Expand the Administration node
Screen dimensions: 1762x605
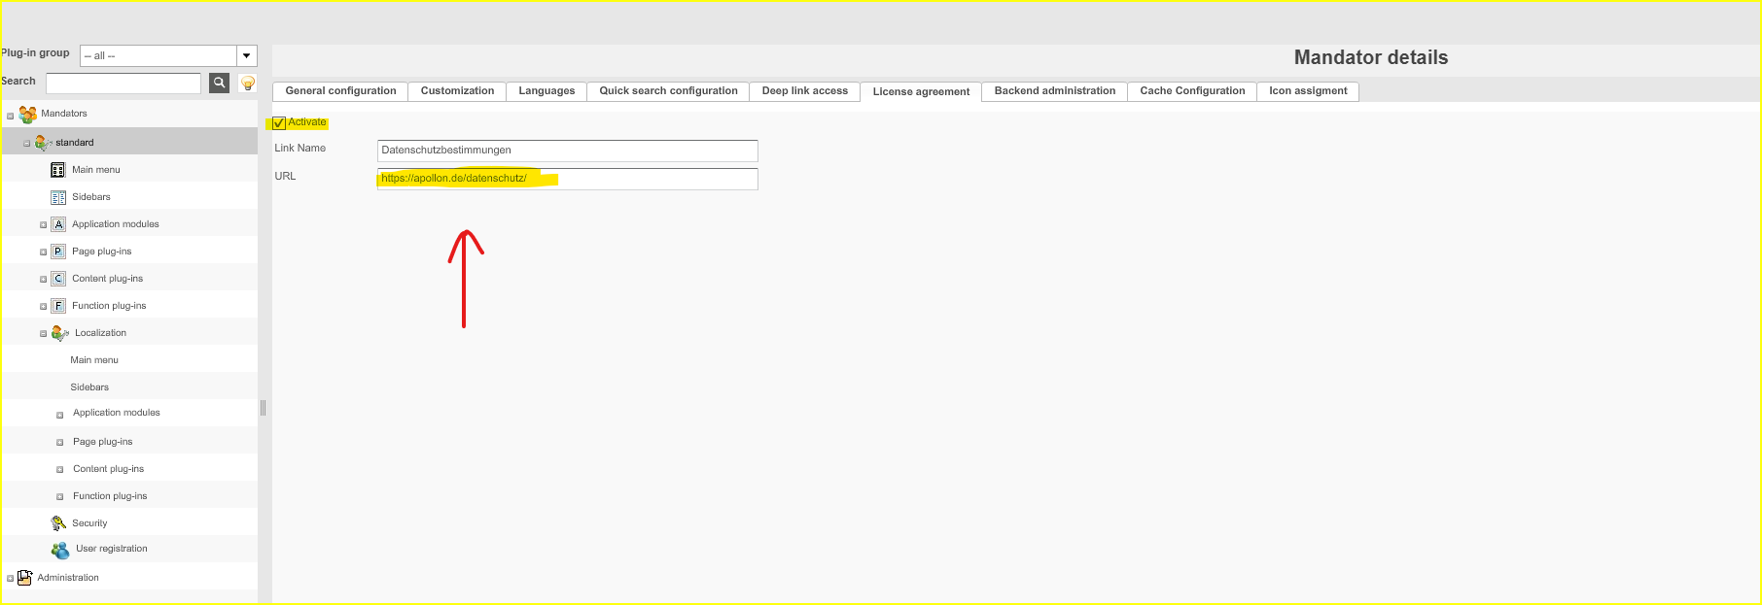click(x=11, y=579)
